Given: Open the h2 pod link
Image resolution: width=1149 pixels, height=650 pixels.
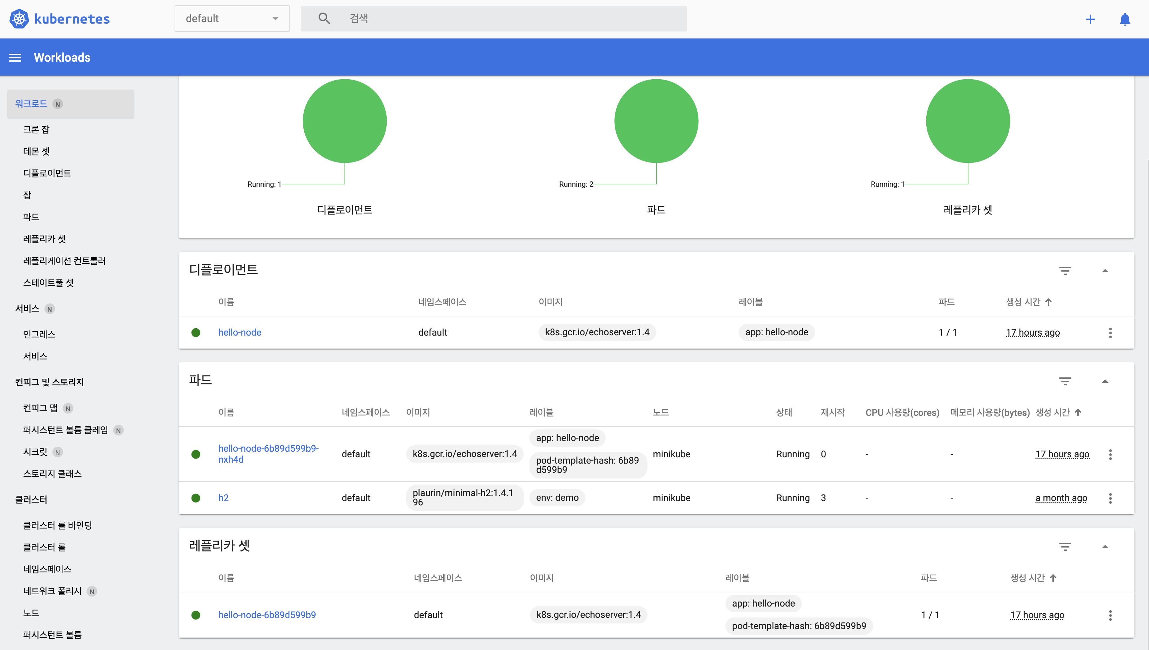Looking at the screenshot, I should pos(223,498).
